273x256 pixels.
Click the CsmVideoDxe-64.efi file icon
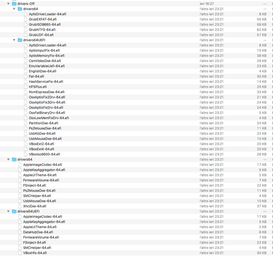click(26, 61)
